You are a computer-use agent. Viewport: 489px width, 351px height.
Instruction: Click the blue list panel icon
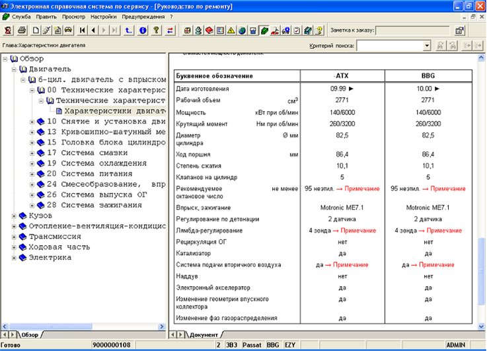point(220,30)
